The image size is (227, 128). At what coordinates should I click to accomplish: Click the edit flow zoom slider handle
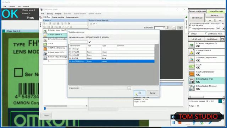(45, 108)
